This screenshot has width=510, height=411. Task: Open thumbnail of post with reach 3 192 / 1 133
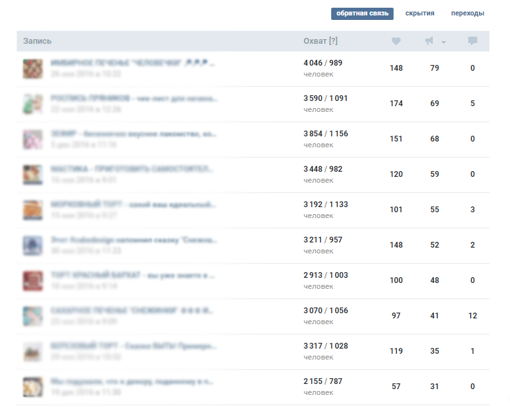click(x=33, y=210)
